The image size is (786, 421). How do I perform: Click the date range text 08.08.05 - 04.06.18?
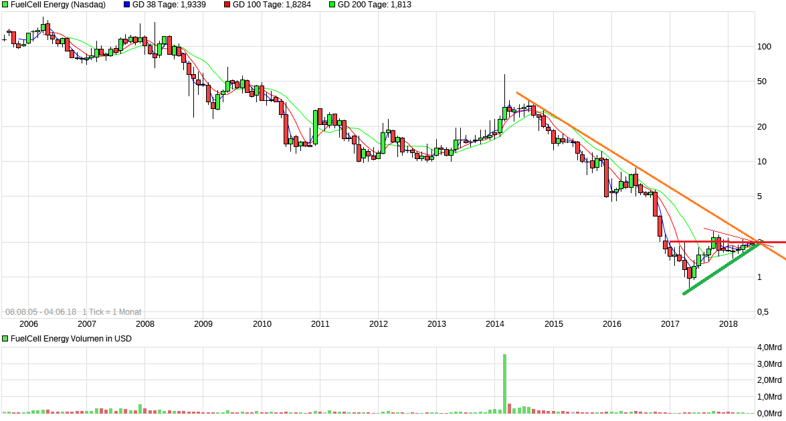point(40,311)
